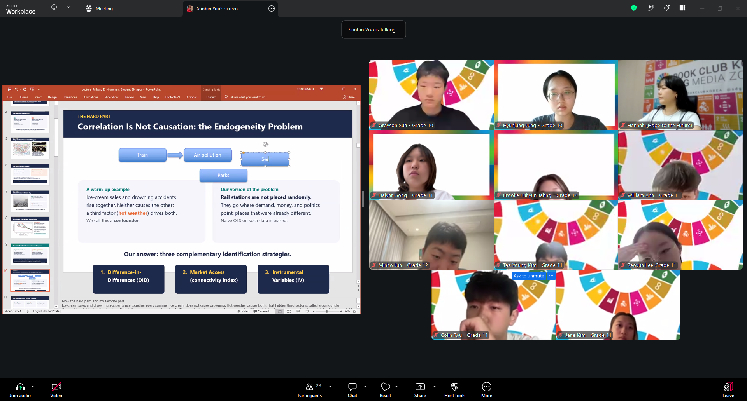
Task: Open the AI Companion sparkle icon
Action: click(x=667, y=8)
